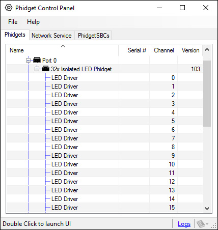The width and height of the screenshot is (218, 230).
Task: Select LED Driver channel 9 row
Action: point(105,156)
